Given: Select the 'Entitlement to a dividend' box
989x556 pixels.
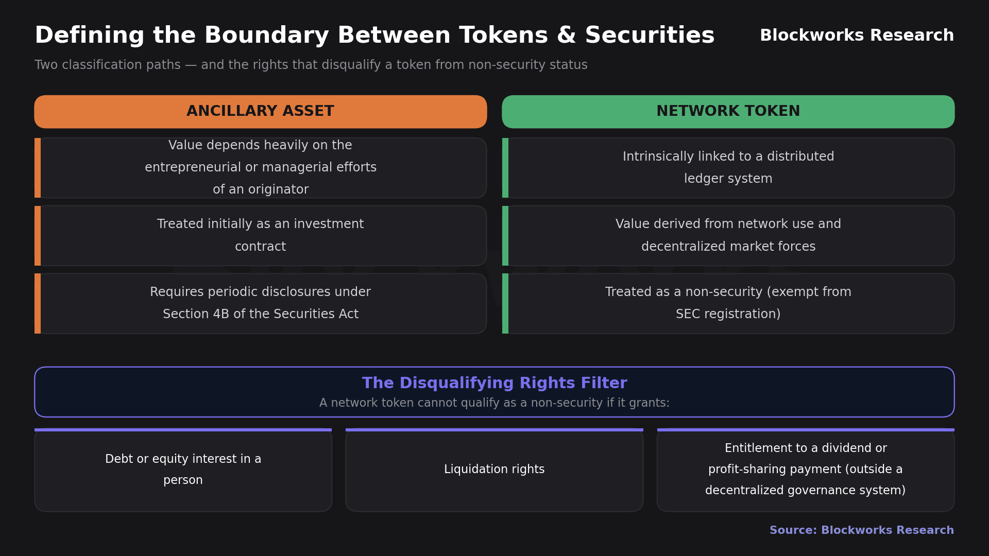Looking at the screenshot, I should (x=806, y=470).
